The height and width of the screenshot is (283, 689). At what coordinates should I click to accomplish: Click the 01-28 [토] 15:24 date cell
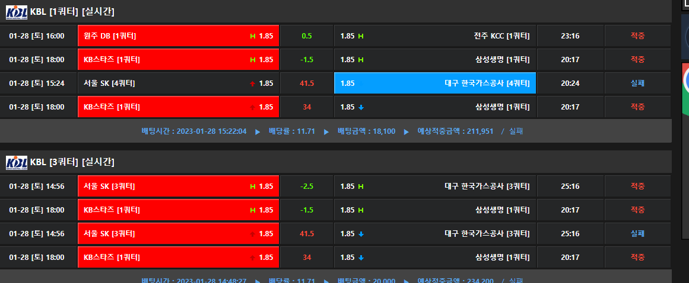[37, 83]
